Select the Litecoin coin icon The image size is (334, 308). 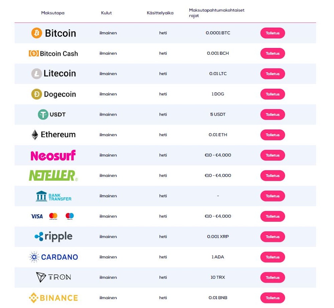point(36,74)
